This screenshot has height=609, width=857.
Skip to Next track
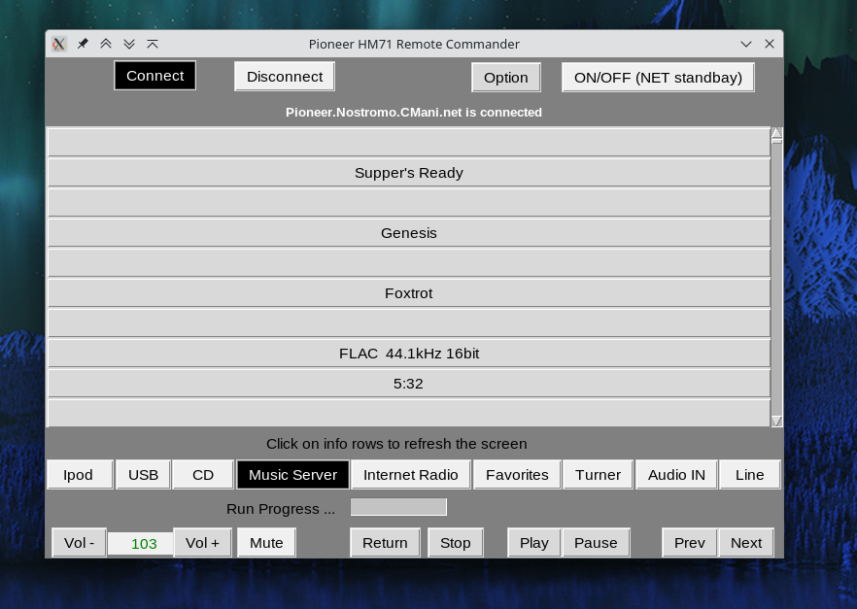[746, 542]
